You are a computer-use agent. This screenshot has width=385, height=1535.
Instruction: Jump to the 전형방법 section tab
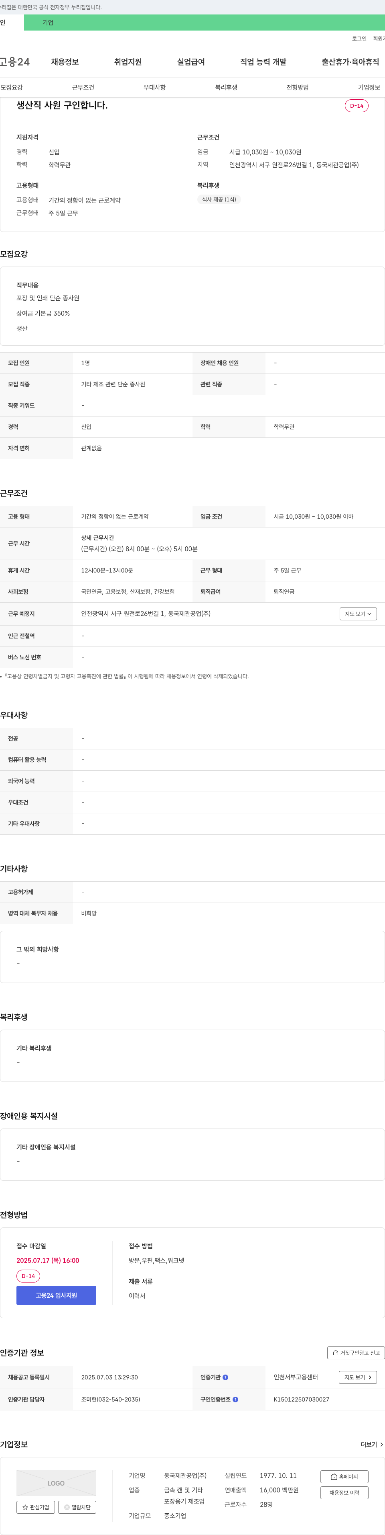(x=298, y=88)
